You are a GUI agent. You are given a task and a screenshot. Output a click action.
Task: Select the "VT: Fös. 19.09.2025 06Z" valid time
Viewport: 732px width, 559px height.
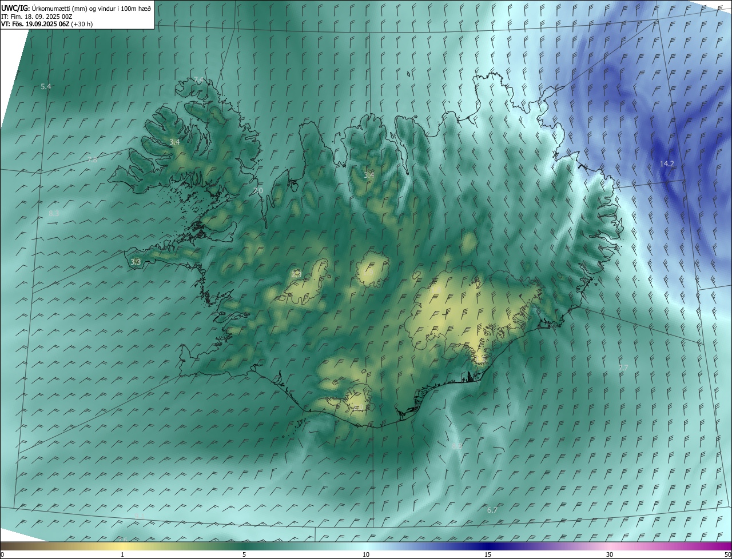[35, 24]
